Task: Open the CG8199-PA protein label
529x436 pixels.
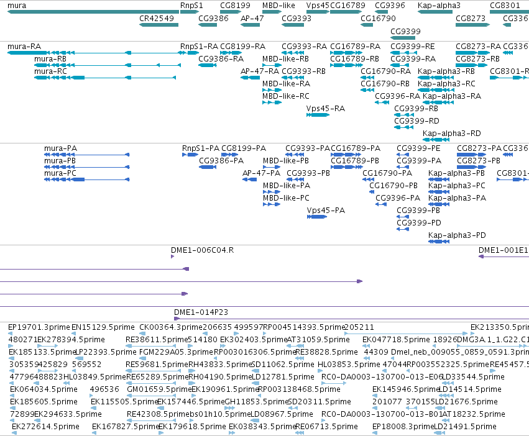Action: coord(244,148)
